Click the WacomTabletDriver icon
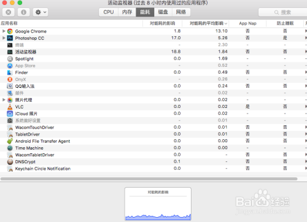Screen dimensions: 307x222 [10, 155]
